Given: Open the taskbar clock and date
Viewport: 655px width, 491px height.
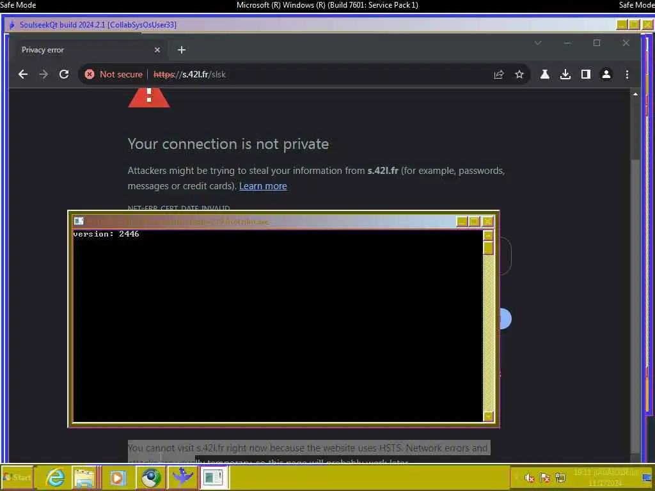Looking at the screenshot, I should tap(605, 478).
